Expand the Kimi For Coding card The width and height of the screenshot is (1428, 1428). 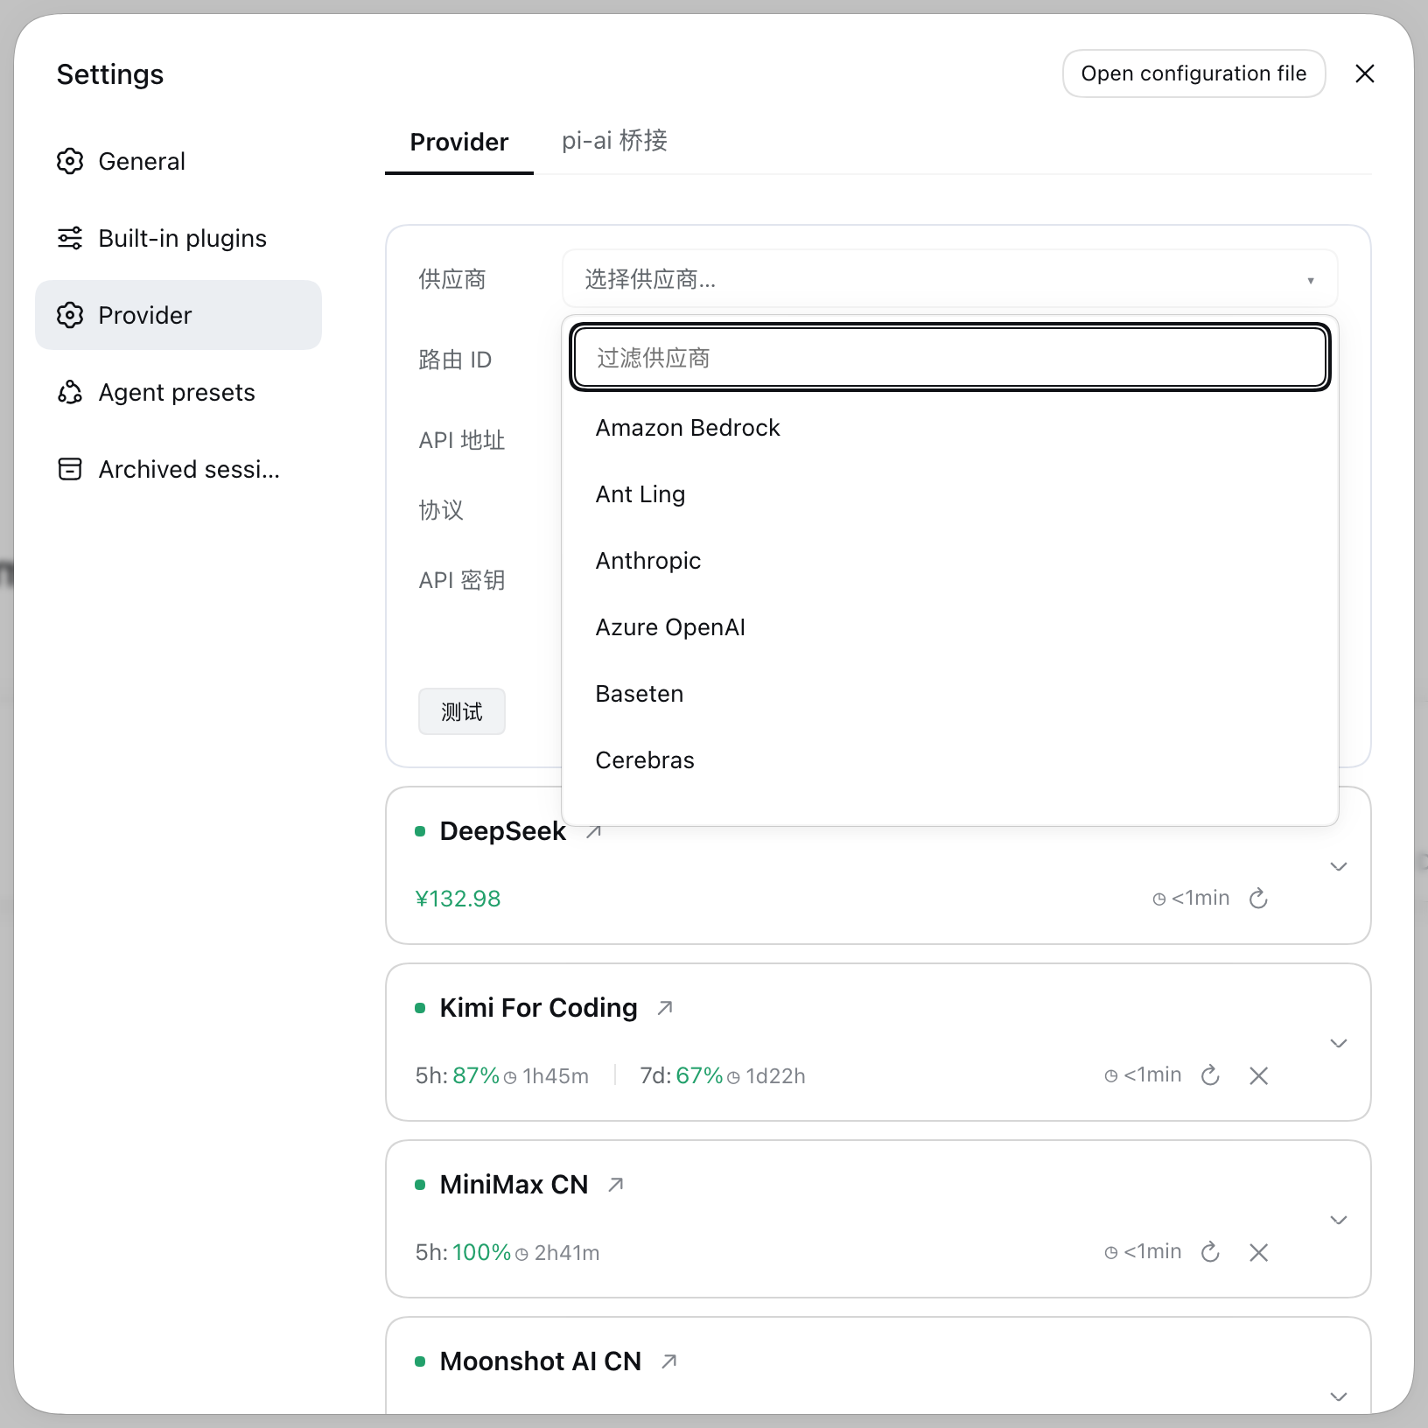1338,1043
